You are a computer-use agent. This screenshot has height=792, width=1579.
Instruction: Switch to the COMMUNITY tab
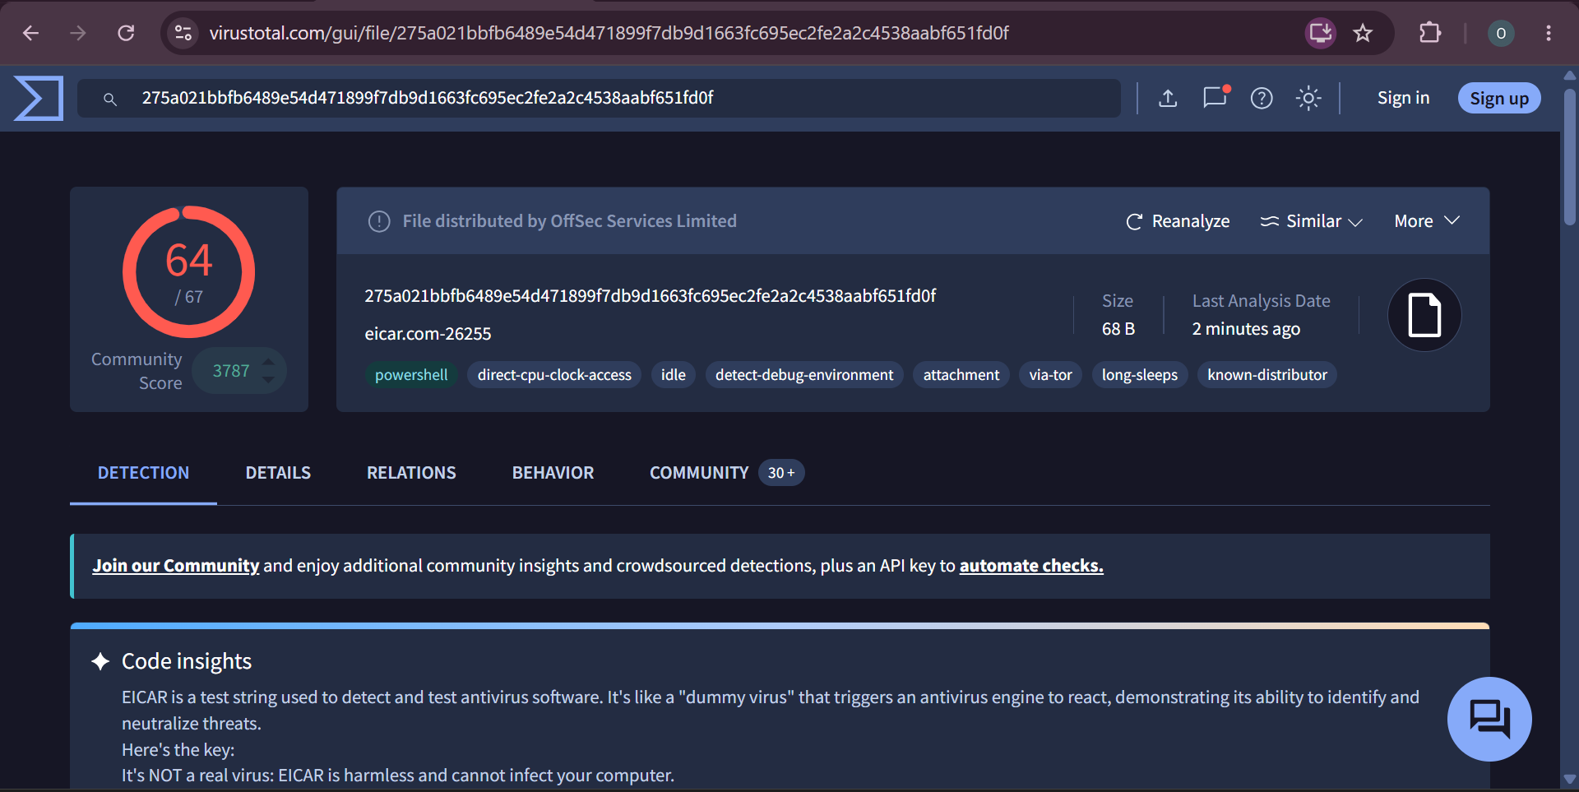click(699, 473)
